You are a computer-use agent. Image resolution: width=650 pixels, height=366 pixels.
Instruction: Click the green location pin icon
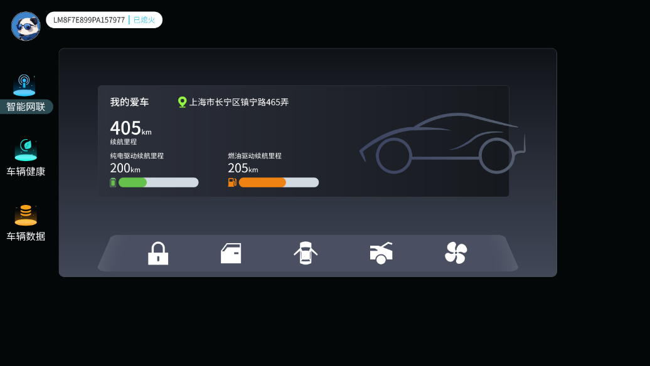(182, 102)
